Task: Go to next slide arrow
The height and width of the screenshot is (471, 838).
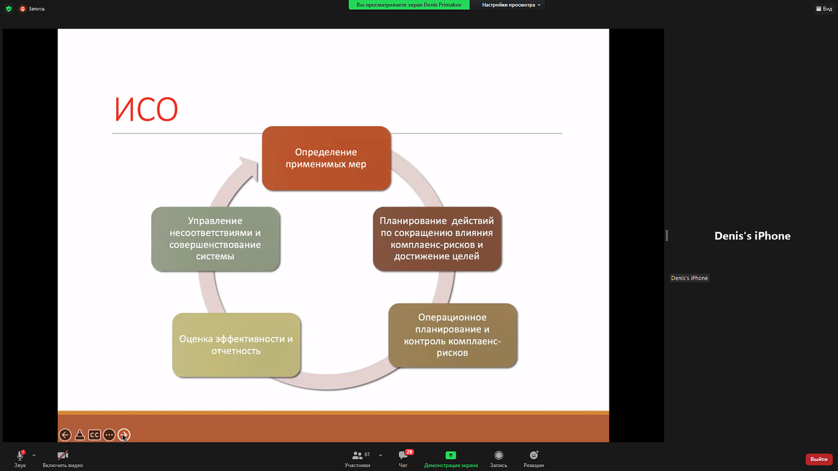Action: click(124, 435)
